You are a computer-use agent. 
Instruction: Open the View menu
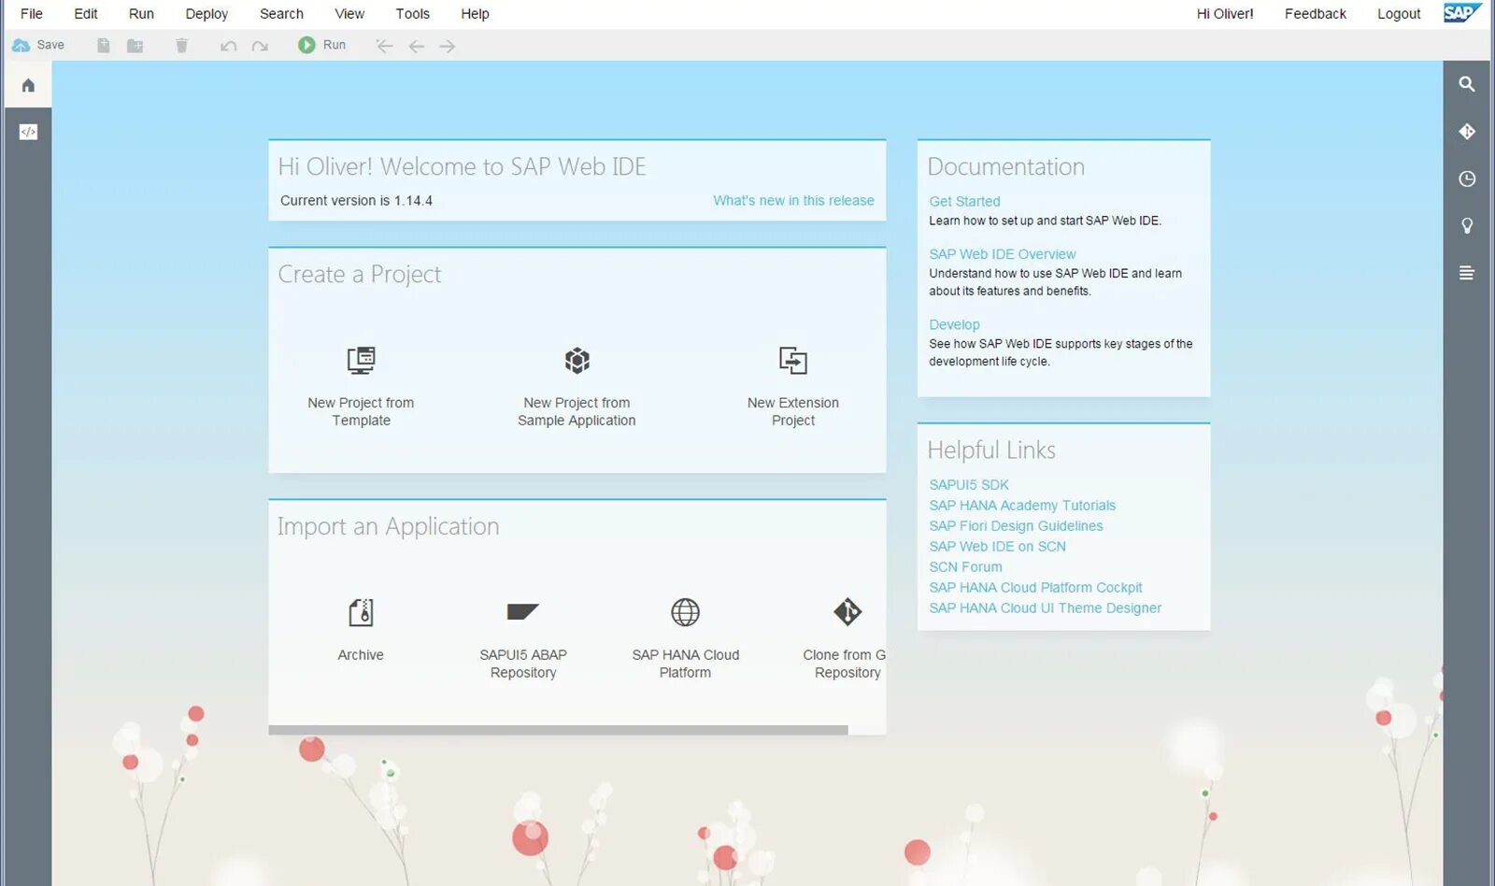coord(349,14)
